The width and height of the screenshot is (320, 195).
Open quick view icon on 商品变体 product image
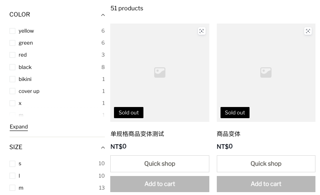point(308,31)
